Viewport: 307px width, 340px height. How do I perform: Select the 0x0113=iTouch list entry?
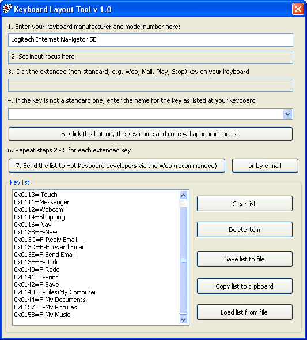[x=36, y=195]
